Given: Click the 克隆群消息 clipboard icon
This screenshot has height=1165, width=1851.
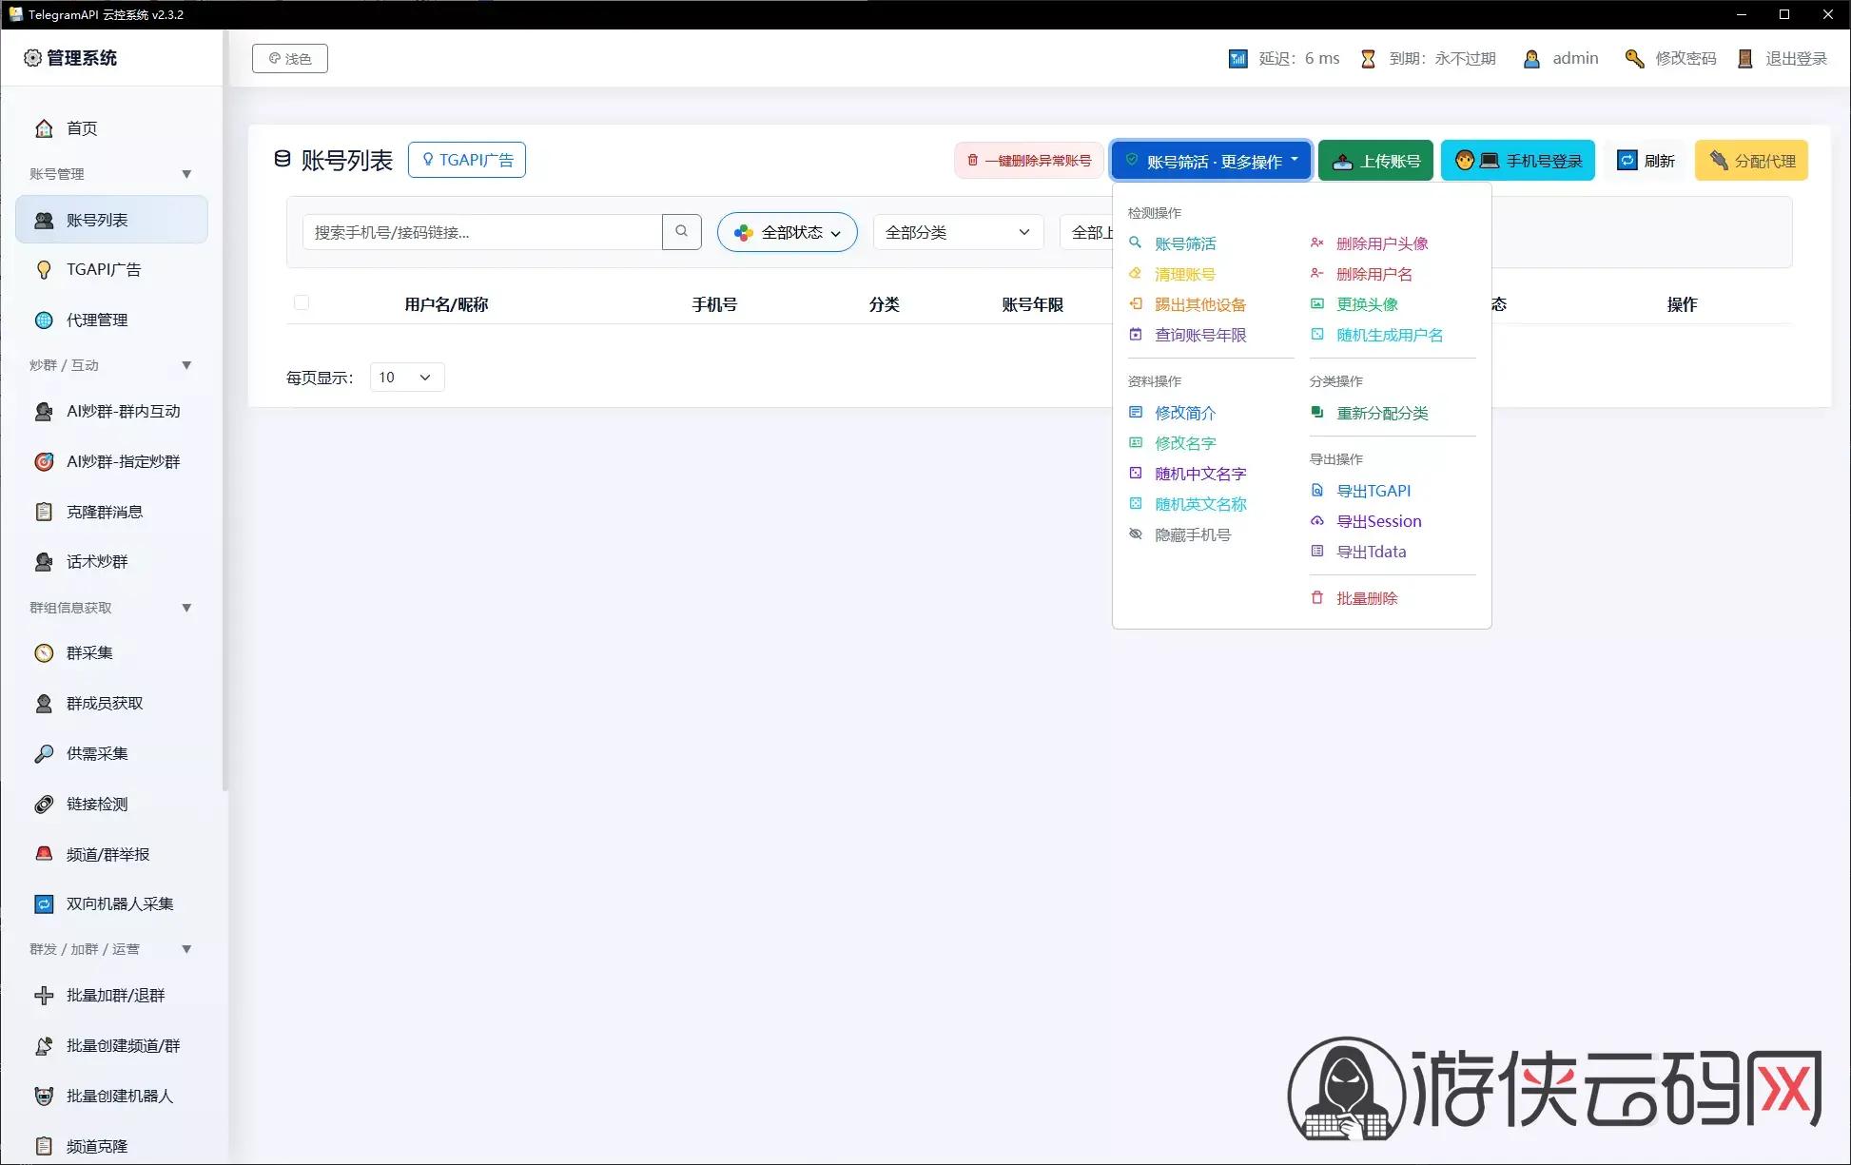Looking at the screenshot, I should point(44,512).
